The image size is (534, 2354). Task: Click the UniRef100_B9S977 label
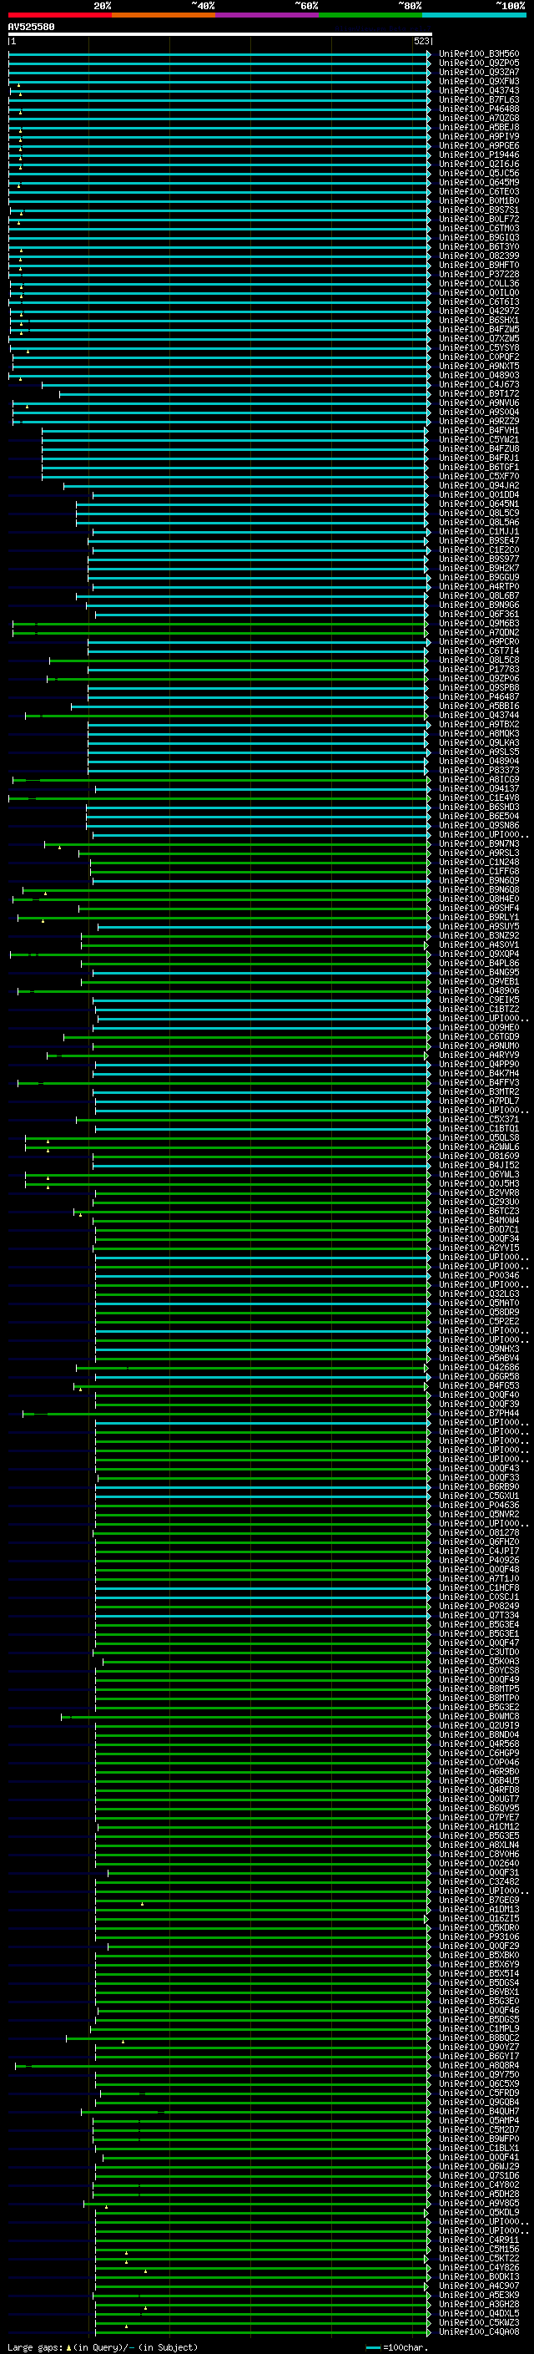click(478, 559)
